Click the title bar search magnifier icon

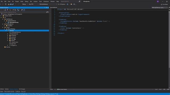point(79,1)
